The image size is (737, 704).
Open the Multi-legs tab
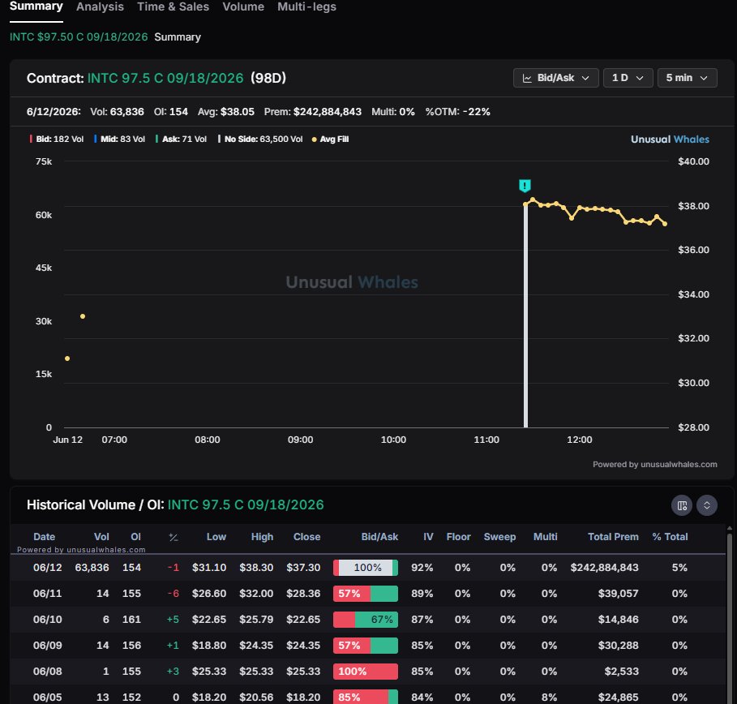tap(306, 6)
